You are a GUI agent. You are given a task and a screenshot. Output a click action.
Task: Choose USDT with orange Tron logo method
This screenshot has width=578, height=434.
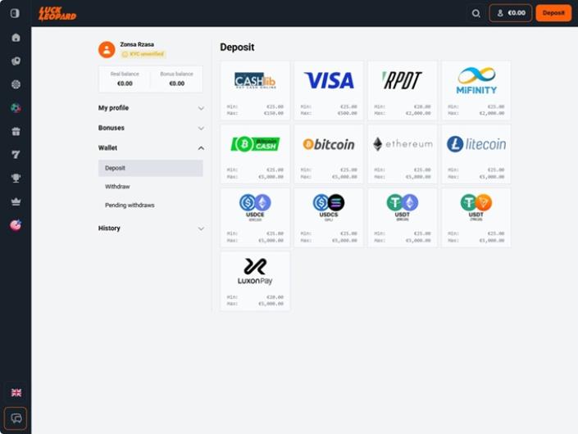[476, 218]
